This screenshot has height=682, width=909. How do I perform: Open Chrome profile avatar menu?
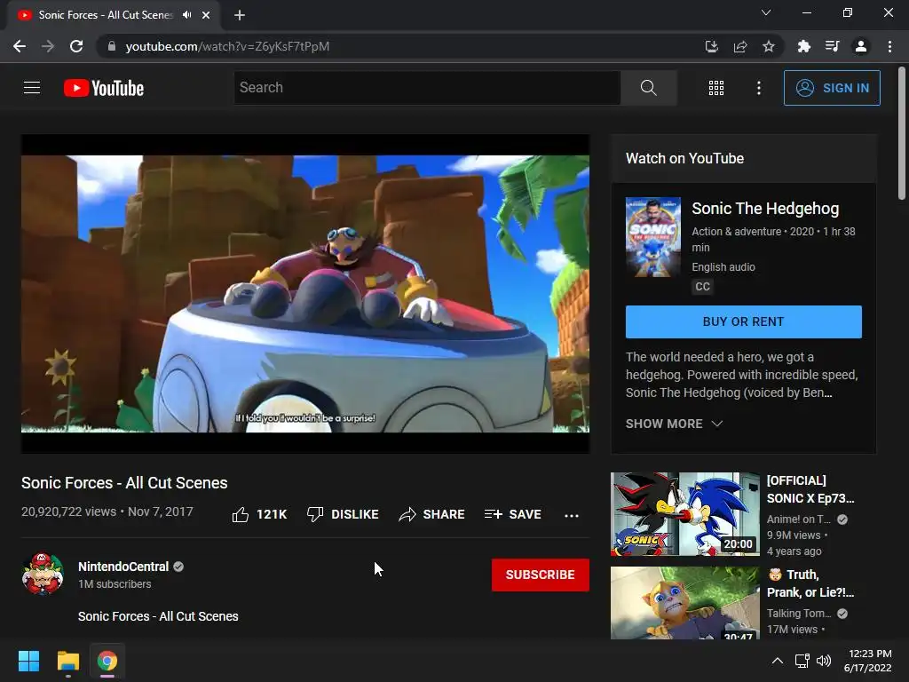[861, 46]
